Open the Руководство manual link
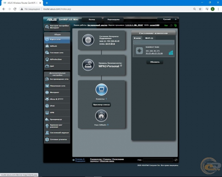Image resolution: width=222 pixels, height=177 pixels. point(96,159)
